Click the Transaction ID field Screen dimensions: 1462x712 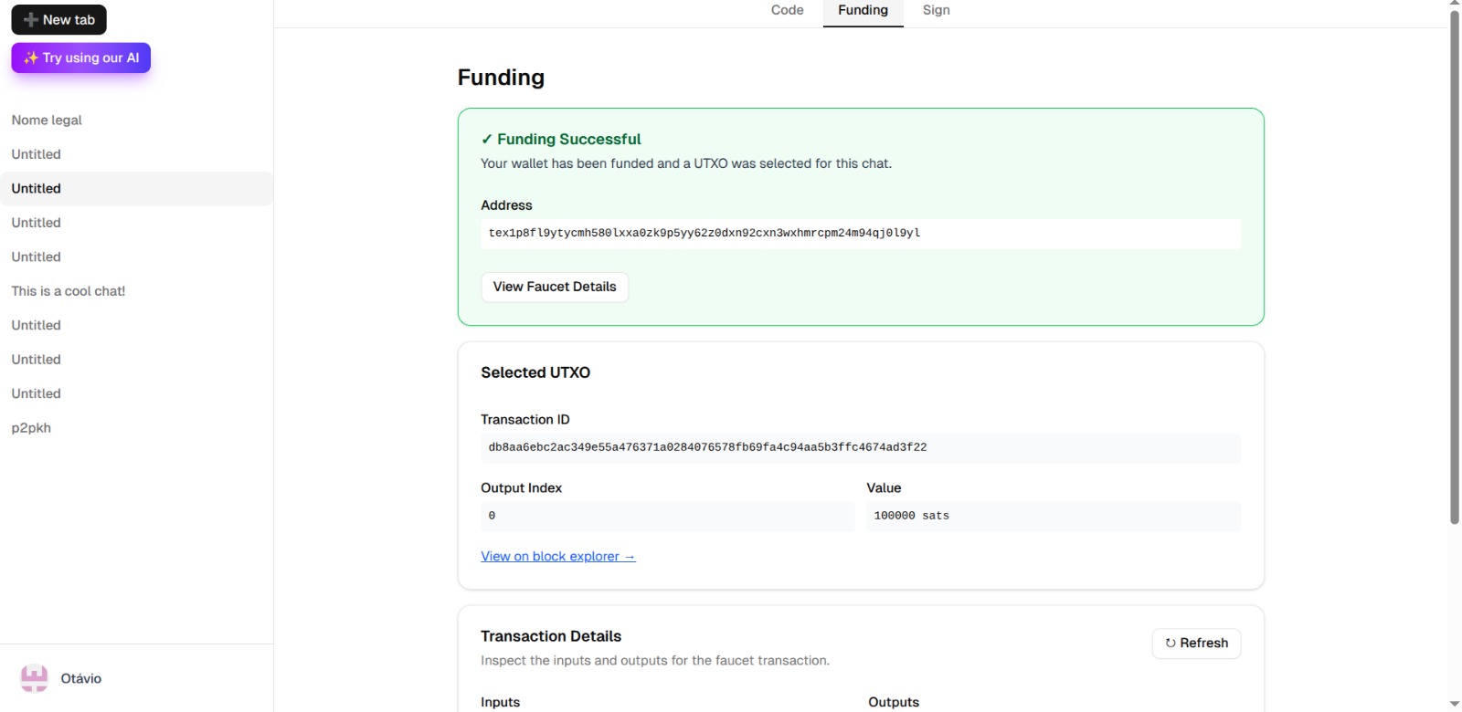tap(860, 448)
